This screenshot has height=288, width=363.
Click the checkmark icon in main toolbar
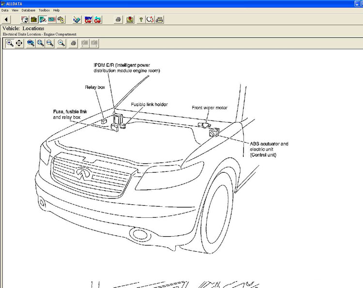point(77,20)
